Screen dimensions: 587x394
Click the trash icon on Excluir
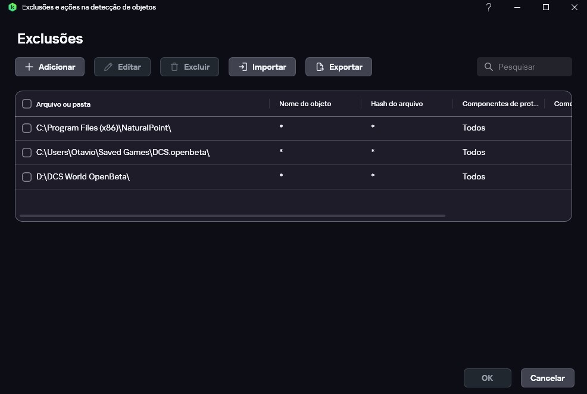[174, 67]
